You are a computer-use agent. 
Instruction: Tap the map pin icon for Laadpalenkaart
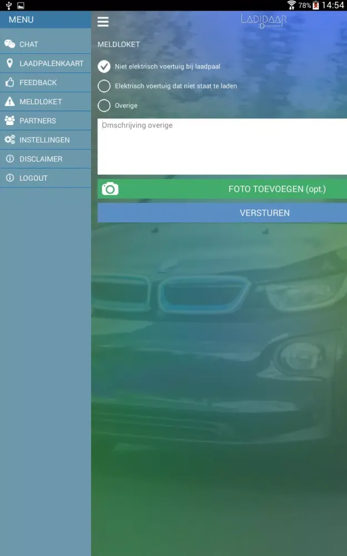tap(9, 63)
